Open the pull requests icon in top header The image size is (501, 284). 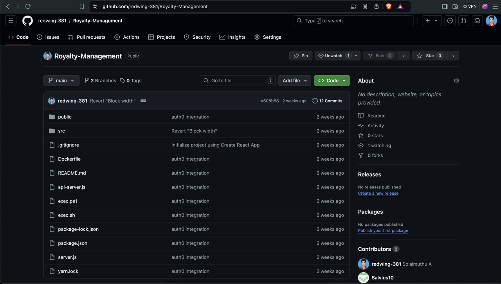click(x=464, y=21)
